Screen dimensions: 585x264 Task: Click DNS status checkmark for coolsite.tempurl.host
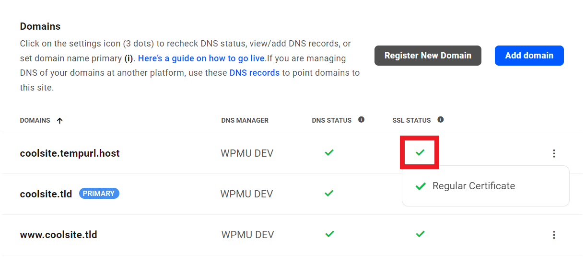329,152
